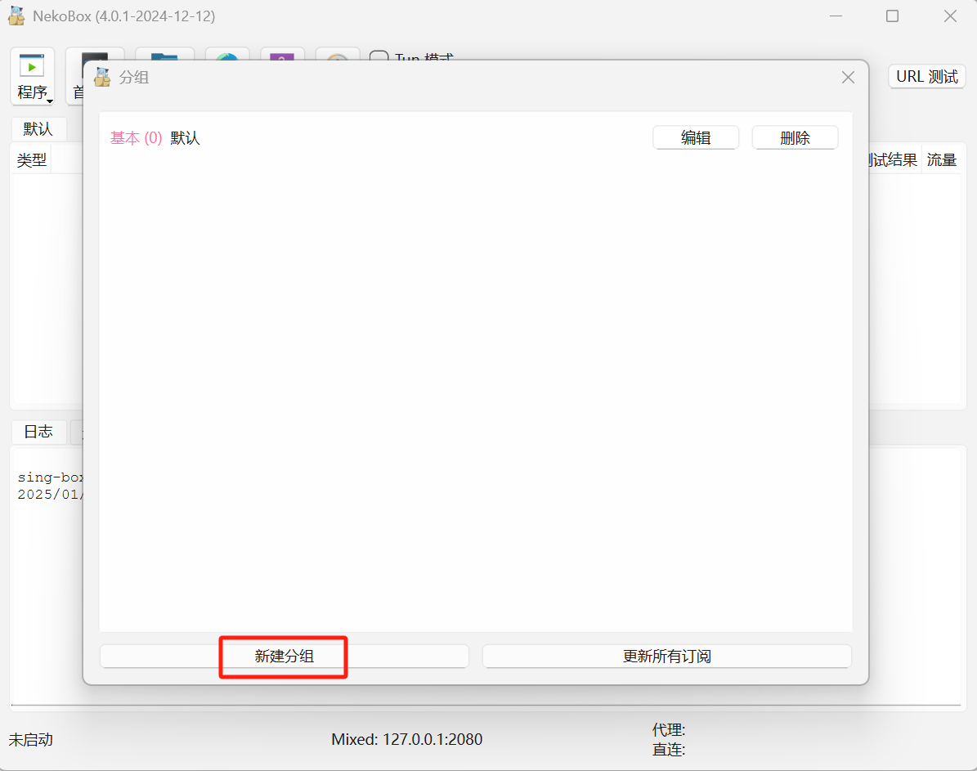Click the NekoBox app icon in main title bar
Viewport: 977px width, 771px height.
click(x=16, y=16)
